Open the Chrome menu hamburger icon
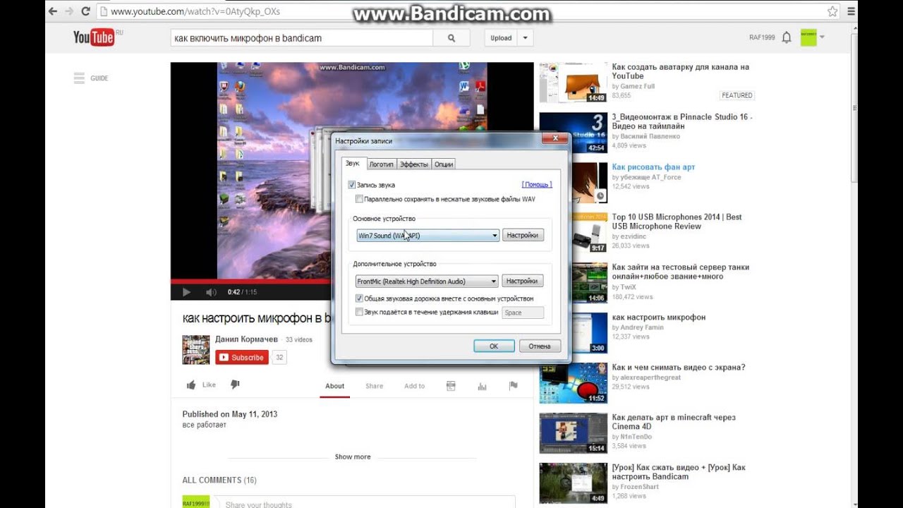The width and height of the screenshot is (903, 508). [852, 11]
